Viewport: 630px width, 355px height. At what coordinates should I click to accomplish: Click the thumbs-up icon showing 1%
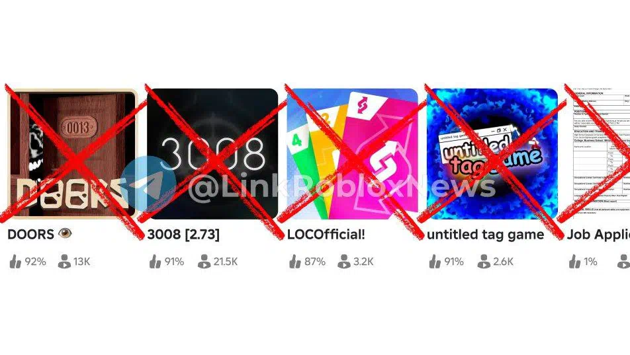coord(574,261)
